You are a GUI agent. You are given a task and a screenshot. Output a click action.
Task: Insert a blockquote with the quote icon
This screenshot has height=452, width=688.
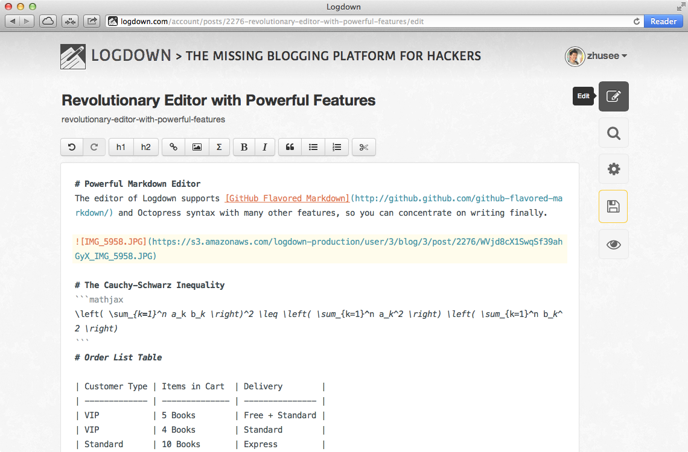click(290, 147)
